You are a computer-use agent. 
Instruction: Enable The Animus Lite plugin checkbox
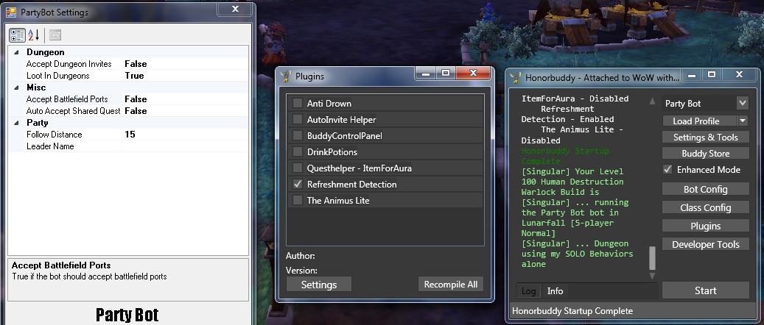pos(297,200)
